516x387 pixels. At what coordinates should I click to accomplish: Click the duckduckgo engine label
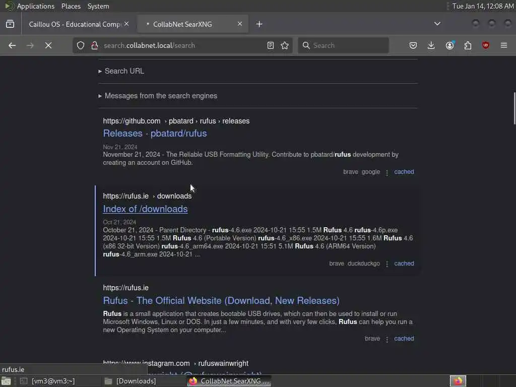(x=364, y=264)
